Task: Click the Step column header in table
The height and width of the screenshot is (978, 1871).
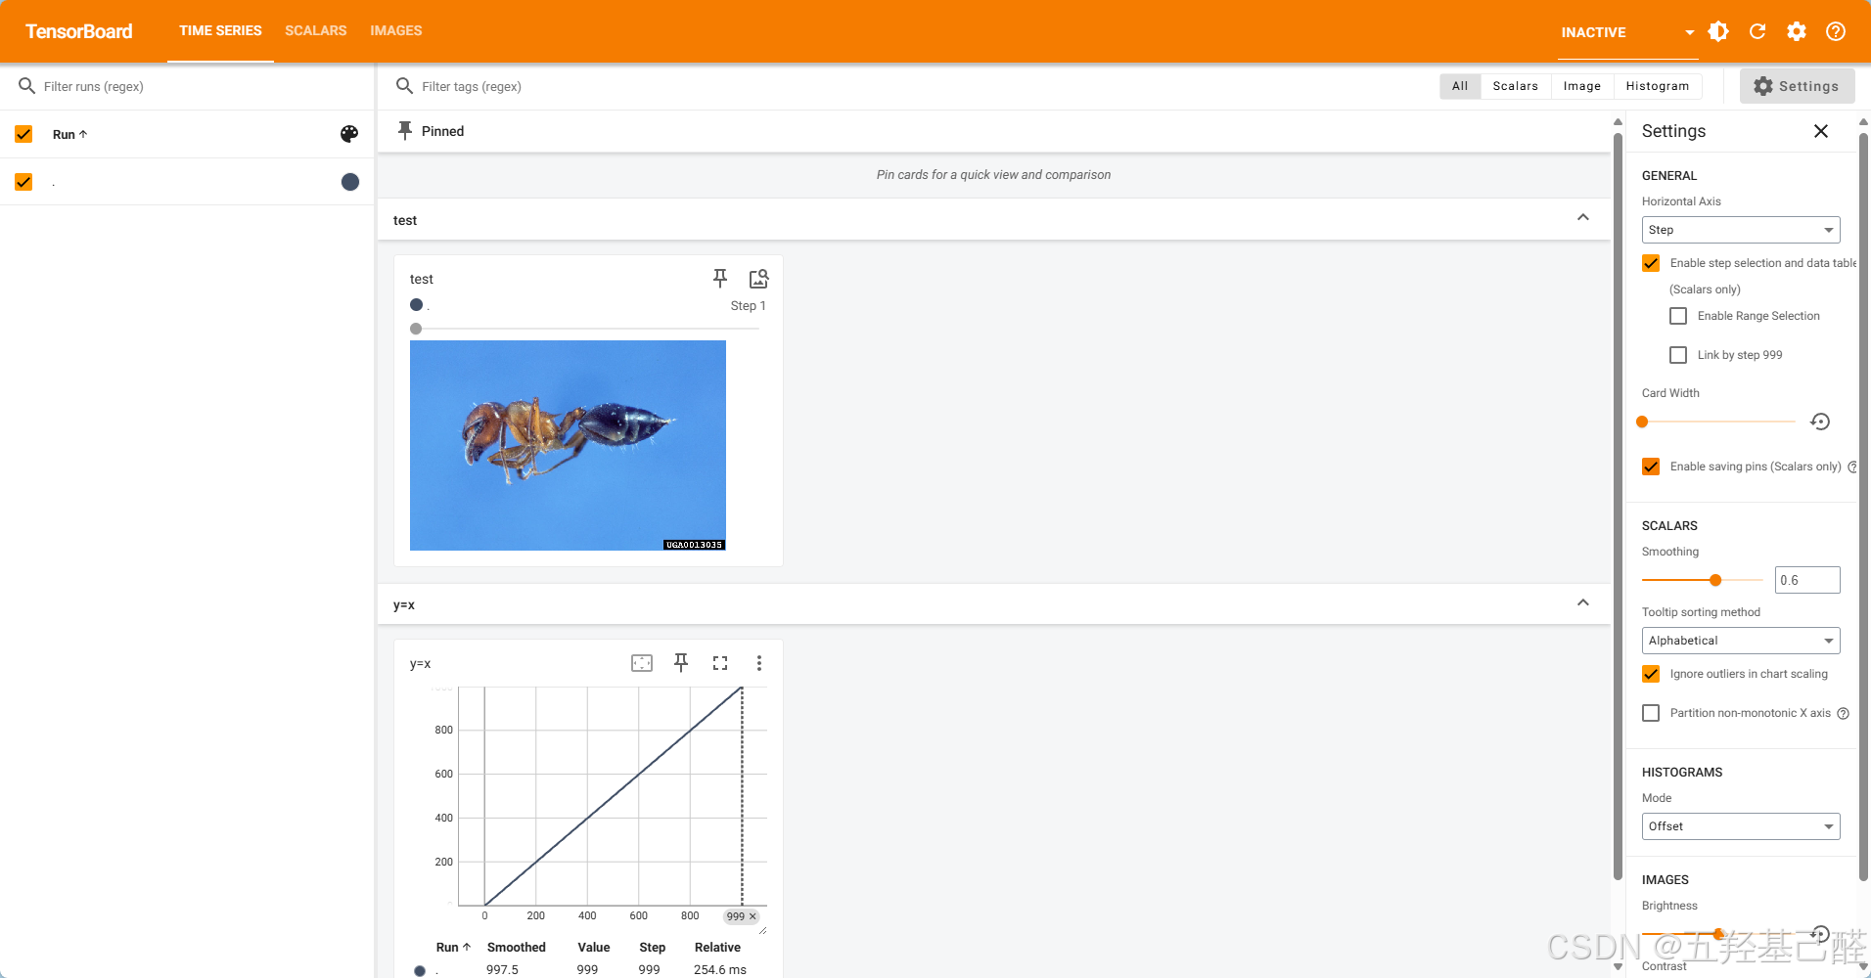Action: coord(653,948)
